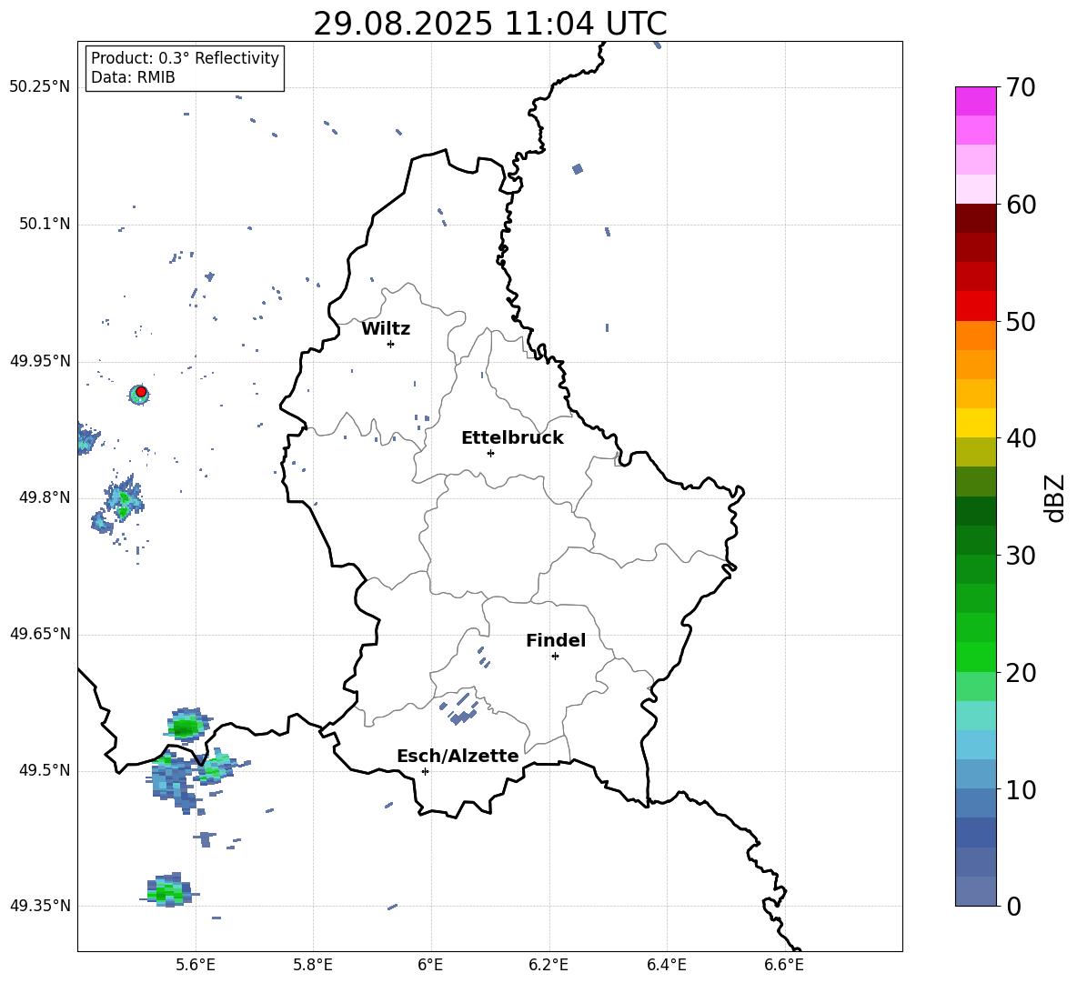The width and height of the screenshot is (1077, 983).
Task: Click the radar echo cluster near 49.35°N
Action: tap(168, 890)
